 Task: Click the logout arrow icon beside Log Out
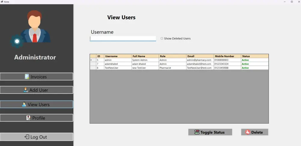[27, 137]
